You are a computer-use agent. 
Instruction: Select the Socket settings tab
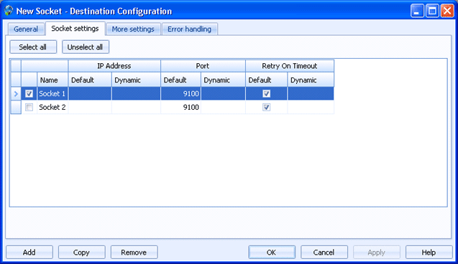tap(75, 29)
